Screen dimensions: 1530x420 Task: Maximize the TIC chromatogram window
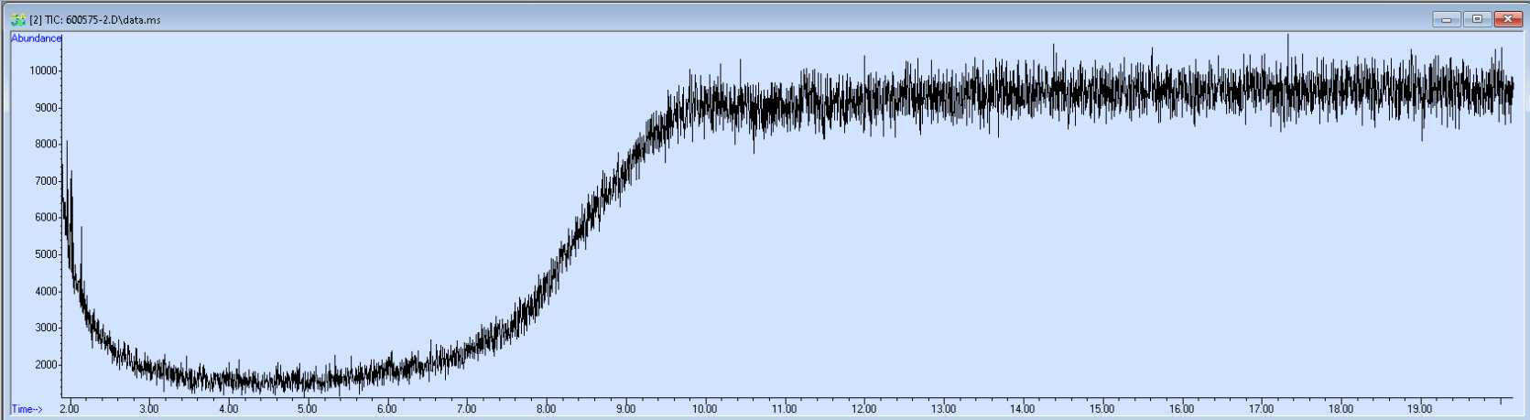[1477, 19]
